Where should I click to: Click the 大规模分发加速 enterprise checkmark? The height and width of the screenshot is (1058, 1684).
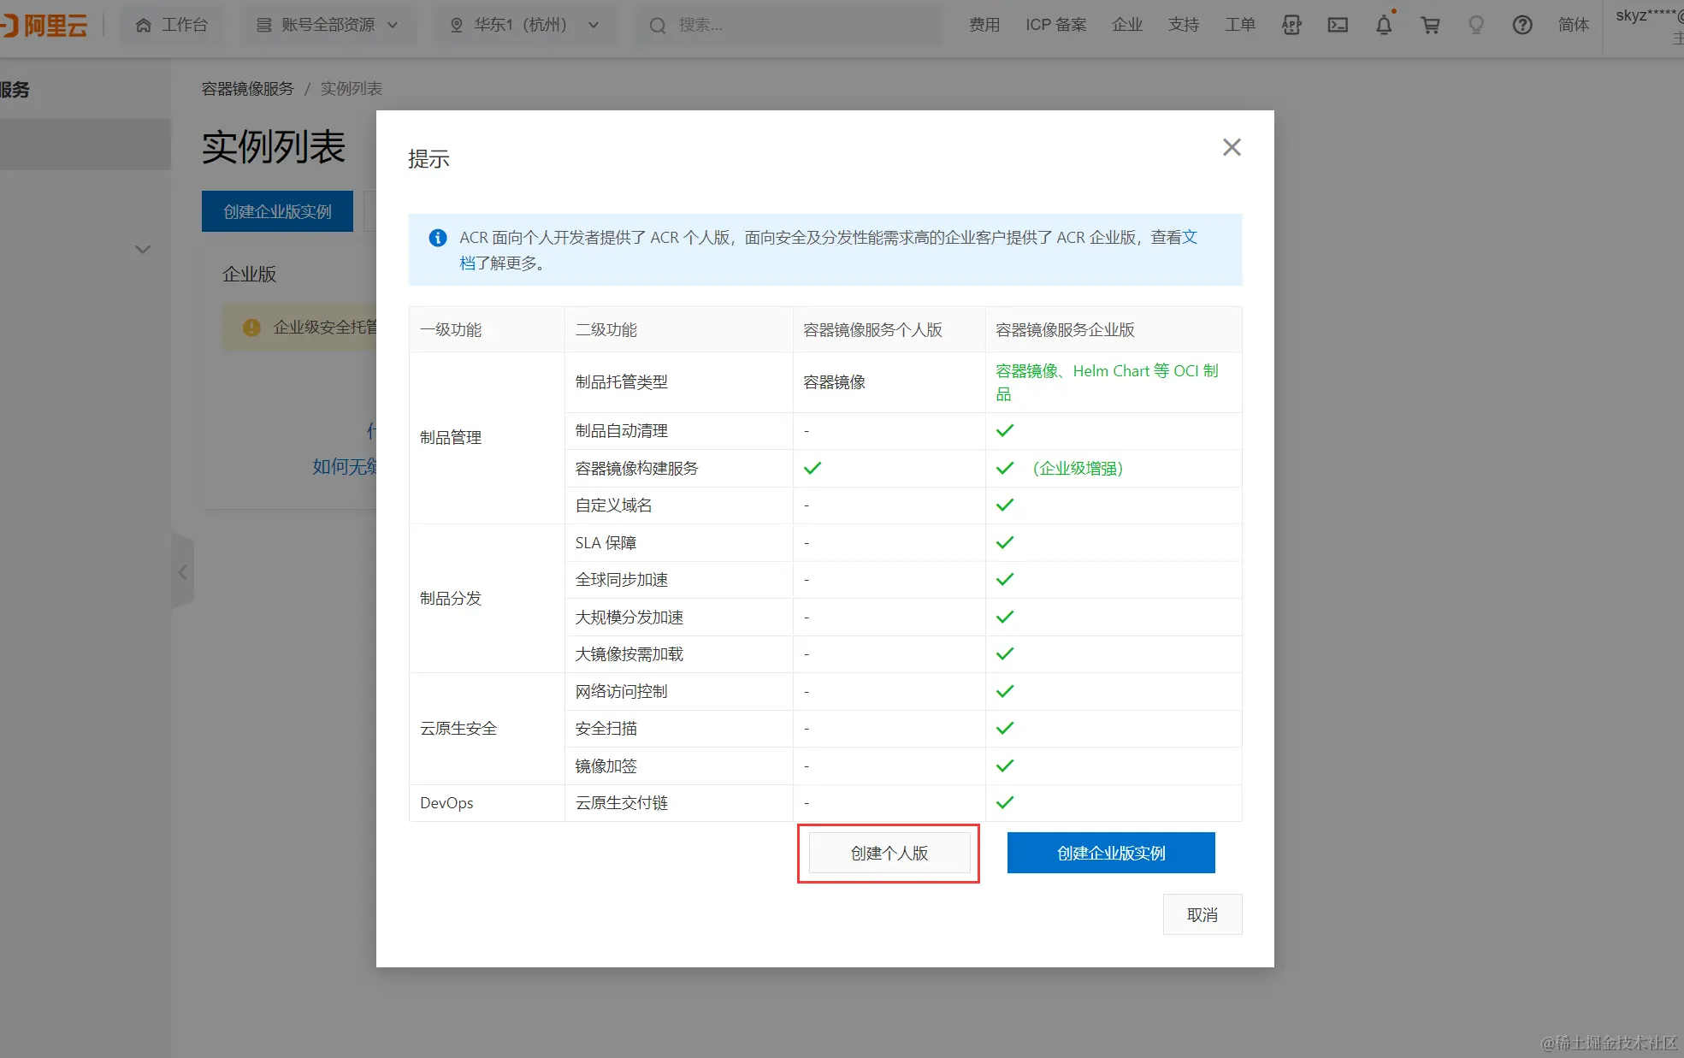1005,617
